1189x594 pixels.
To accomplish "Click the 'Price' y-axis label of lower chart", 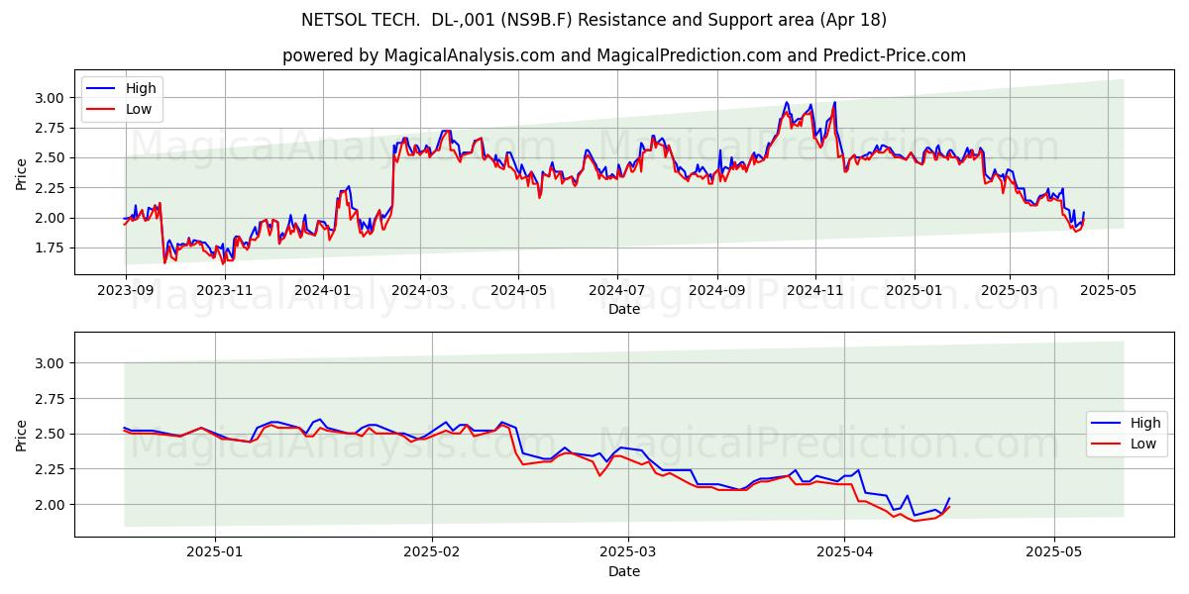I will tap(22, 435).
